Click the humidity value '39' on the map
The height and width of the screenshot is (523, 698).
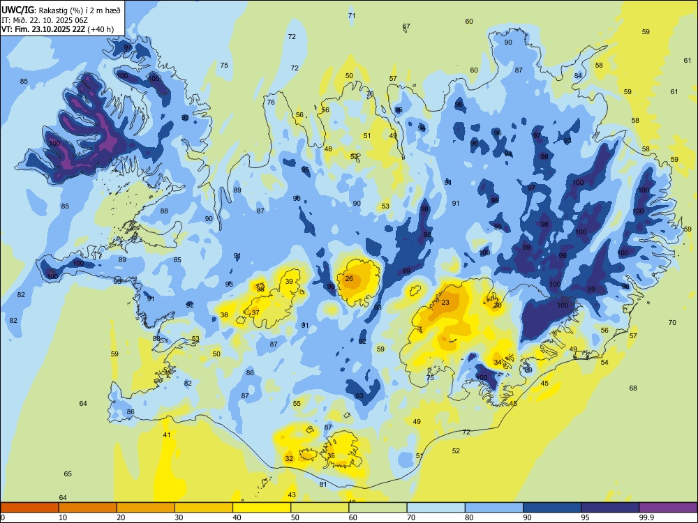click(290, 282)
